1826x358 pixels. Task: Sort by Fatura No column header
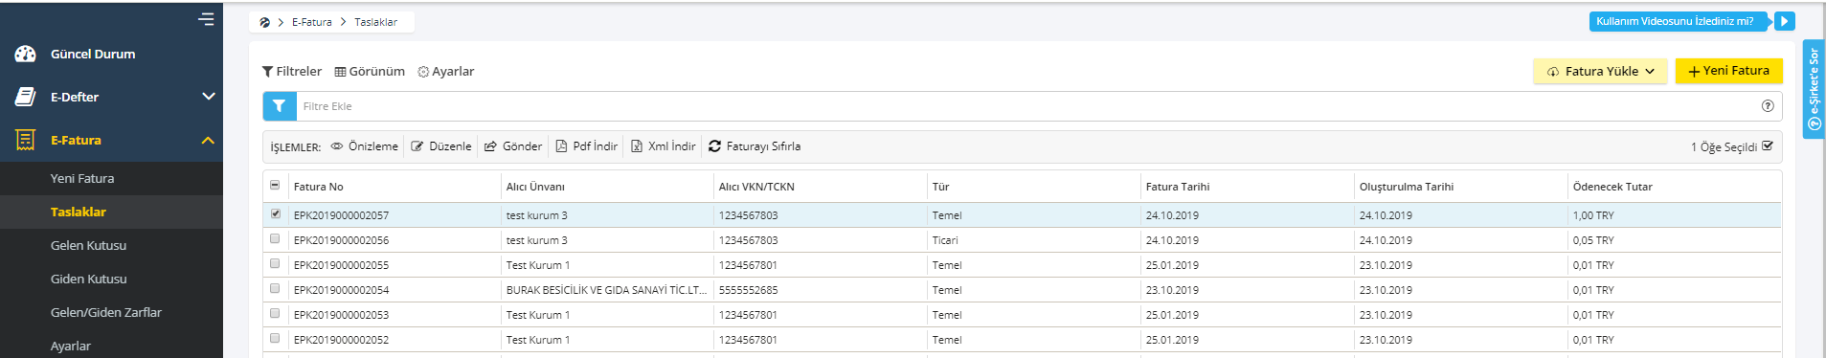(x=318, y=187)
